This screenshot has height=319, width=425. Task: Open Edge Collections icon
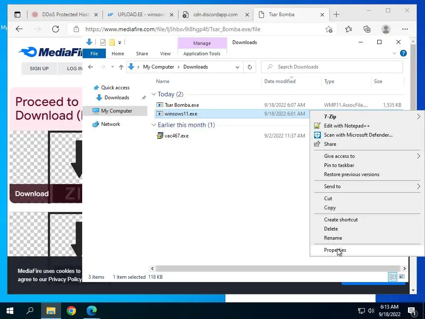(x=367, y=29)
